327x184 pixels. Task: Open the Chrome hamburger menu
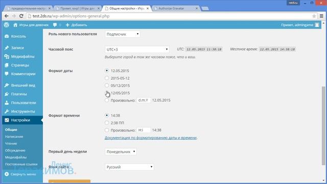[x=321, y=16]
